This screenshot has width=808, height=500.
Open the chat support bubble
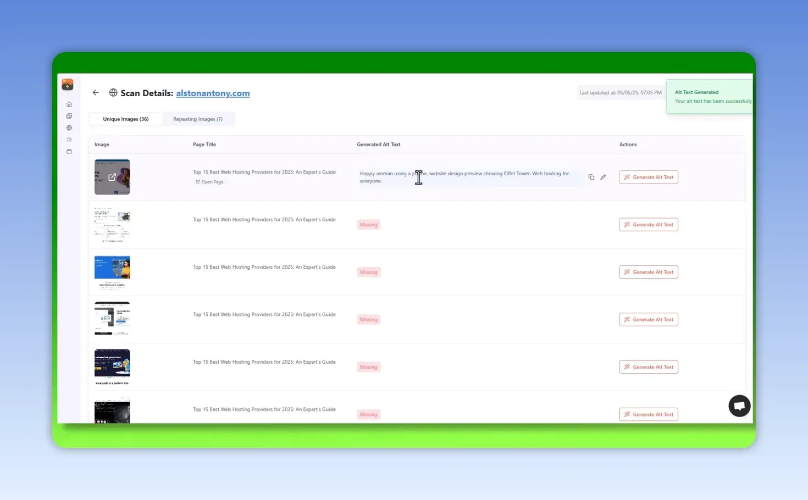click(739, 406)
